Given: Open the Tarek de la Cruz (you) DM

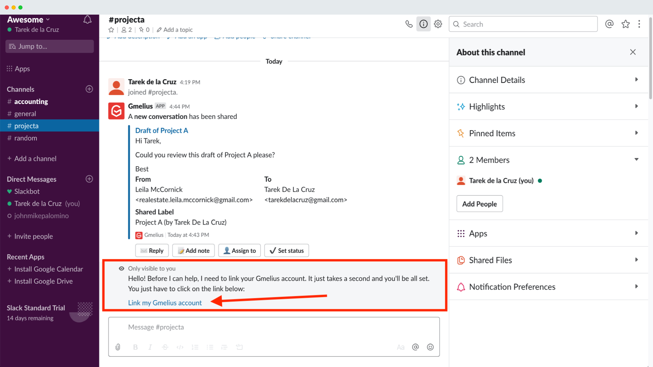Looking at the screenshot, I should pos(49,204).
